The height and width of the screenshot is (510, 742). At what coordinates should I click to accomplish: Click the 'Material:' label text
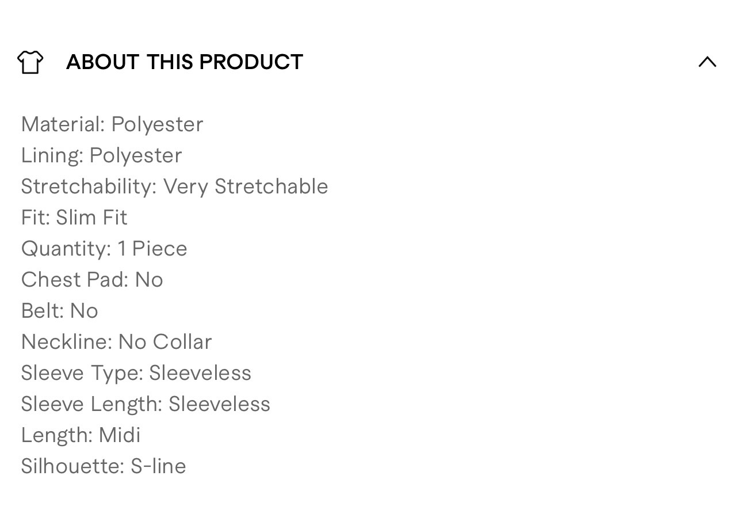click(x=63, y=124)
